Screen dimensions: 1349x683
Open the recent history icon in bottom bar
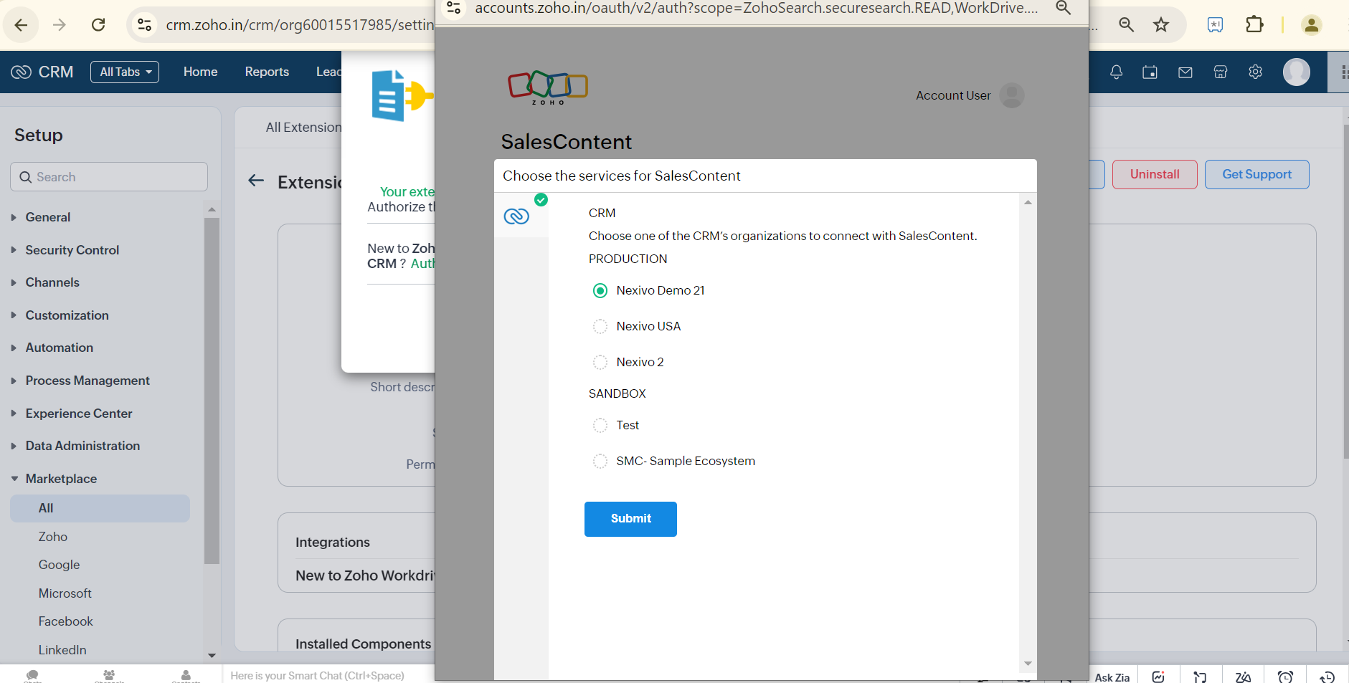[x=1327, y=677]
